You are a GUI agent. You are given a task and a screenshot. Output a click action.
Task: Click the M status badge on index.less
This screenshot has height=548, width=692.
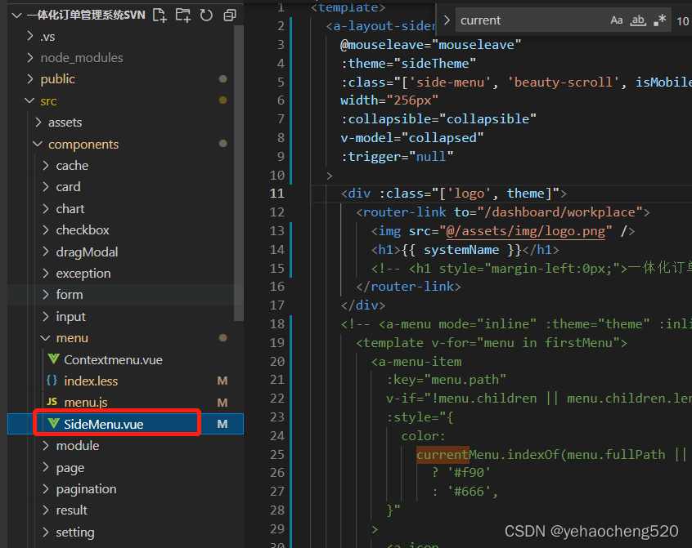click(222, 381)
